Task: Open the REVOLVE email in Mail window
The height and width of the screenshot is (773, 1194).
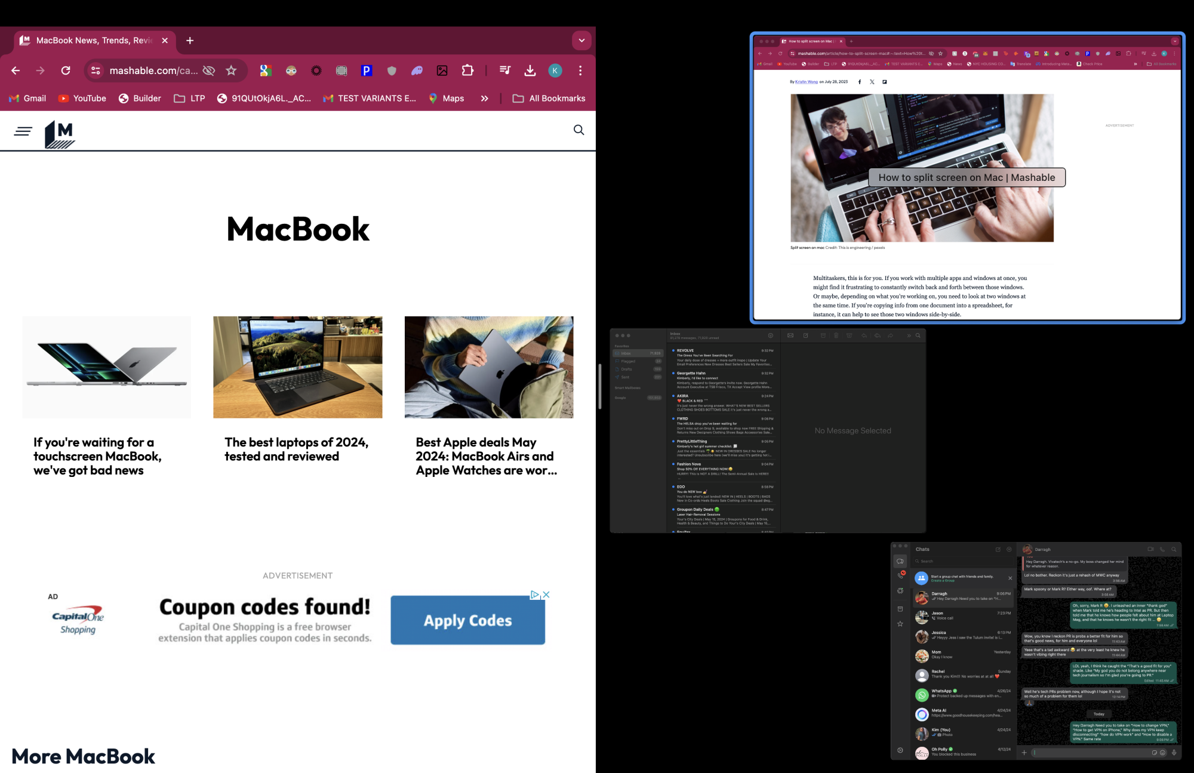Action: (723, 358)
